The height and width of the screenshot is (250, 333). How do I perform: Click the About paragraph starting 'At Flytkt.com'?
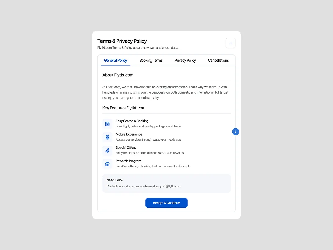165,92
